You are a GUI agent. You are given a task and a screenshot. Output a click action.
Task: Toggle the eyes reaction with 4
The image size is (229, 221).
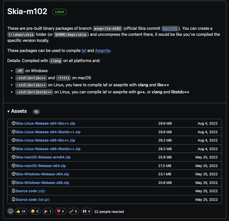(86, 211)
